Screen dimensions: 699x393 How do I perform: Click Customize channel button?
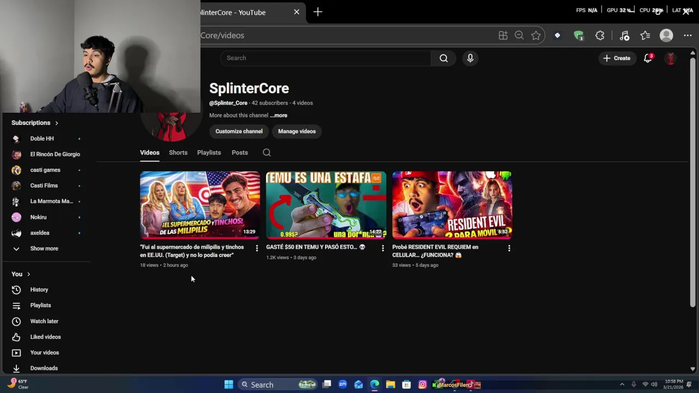pyautogui.click(x=239, y=132)
